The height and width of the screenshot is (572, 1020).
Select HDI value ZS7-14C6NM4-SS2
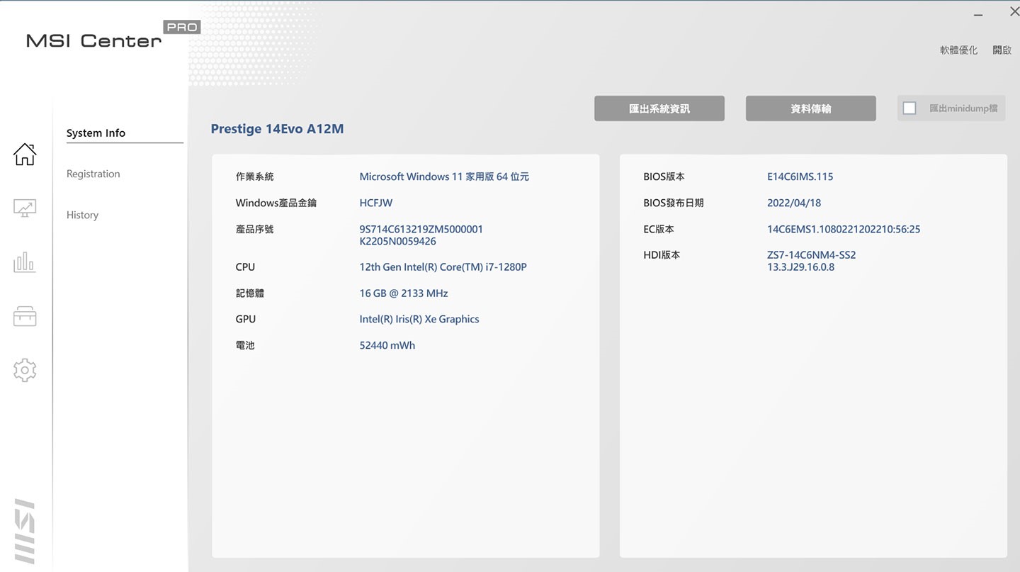click(x=812, y=254)
